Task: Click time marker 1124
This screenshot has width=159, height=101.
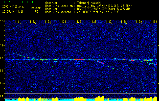Action: click(x=63, y=22)
